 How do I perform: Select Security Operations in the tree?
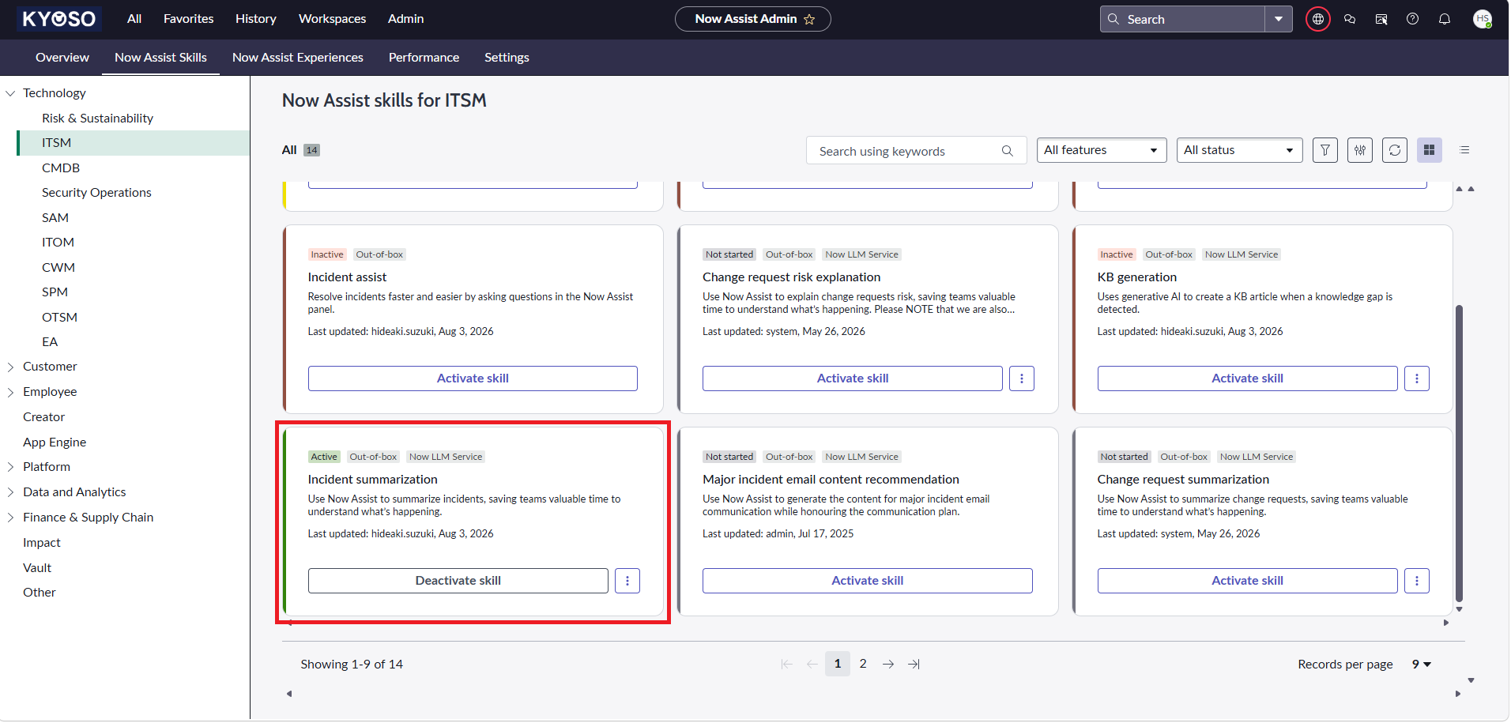click(x=96, y=193)
